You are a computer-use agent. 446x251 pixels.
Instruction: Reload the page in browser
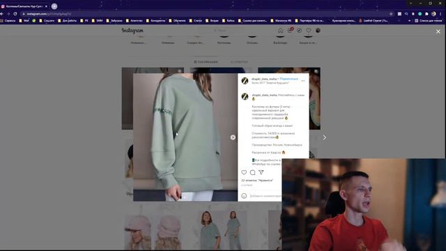pos(15,14)
